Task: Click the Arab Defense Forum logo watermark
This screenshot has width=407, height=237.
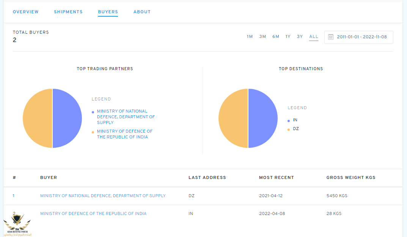Action: point(17,225)
